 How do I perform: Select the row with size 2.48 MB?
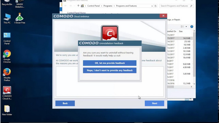pos(180,48)
